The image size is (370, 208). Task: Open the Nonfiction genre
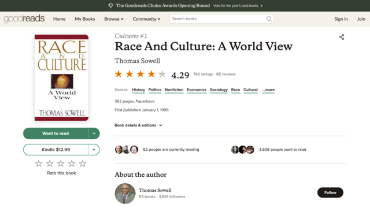coord(174,90)
